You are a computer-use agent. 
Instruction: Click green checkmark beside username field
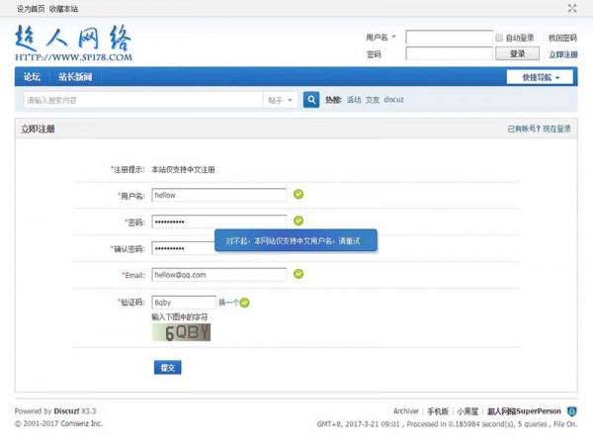298,195
